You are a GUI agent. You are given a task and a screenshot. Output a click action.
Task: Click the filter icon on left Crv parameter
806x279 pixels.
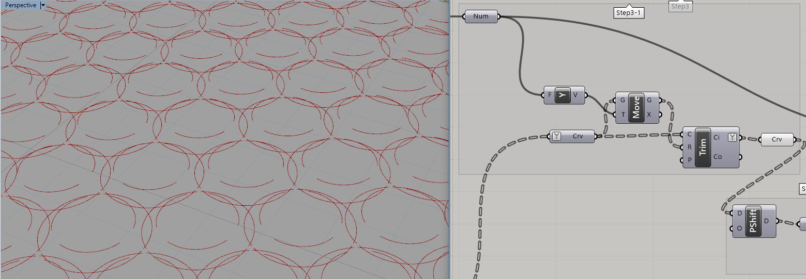(x=556, y=137)
